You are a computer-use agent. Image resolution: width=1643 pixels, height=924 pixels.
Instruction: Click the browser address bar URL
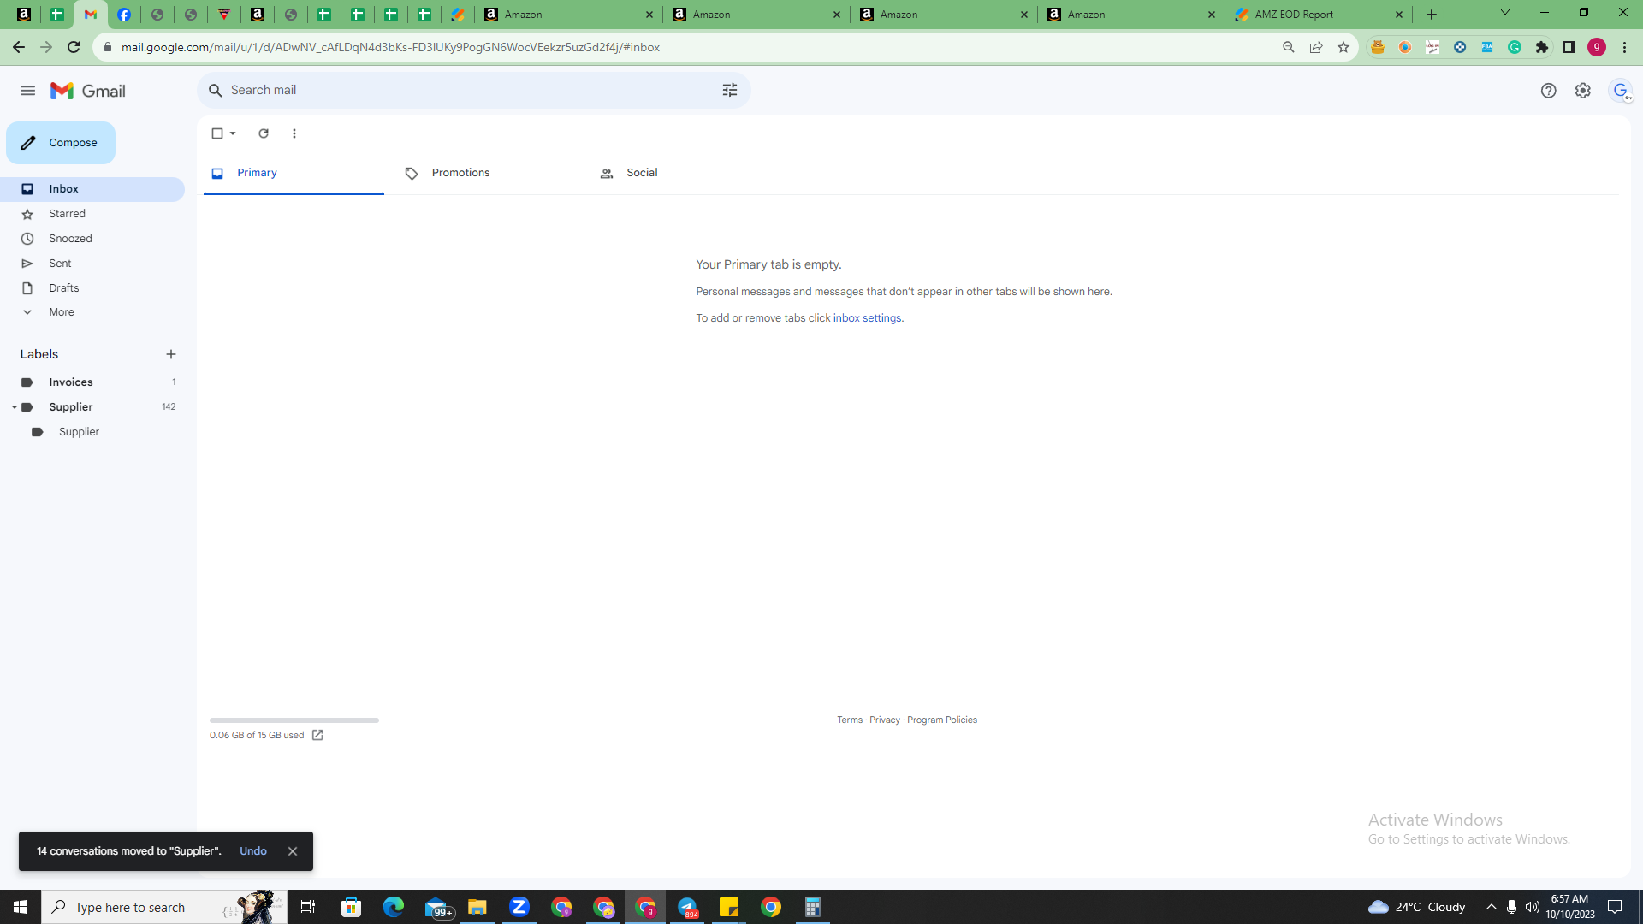(390, 47)
